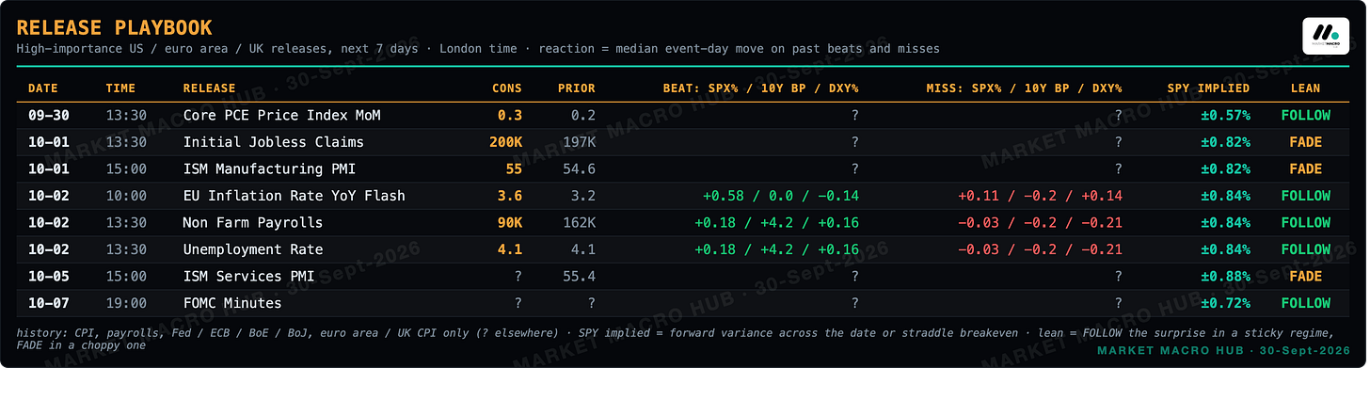The width and height of the screenshot is (1370, 400).
Task: Click the 0.2 prior for Core PCE
Action: point(582,116)
